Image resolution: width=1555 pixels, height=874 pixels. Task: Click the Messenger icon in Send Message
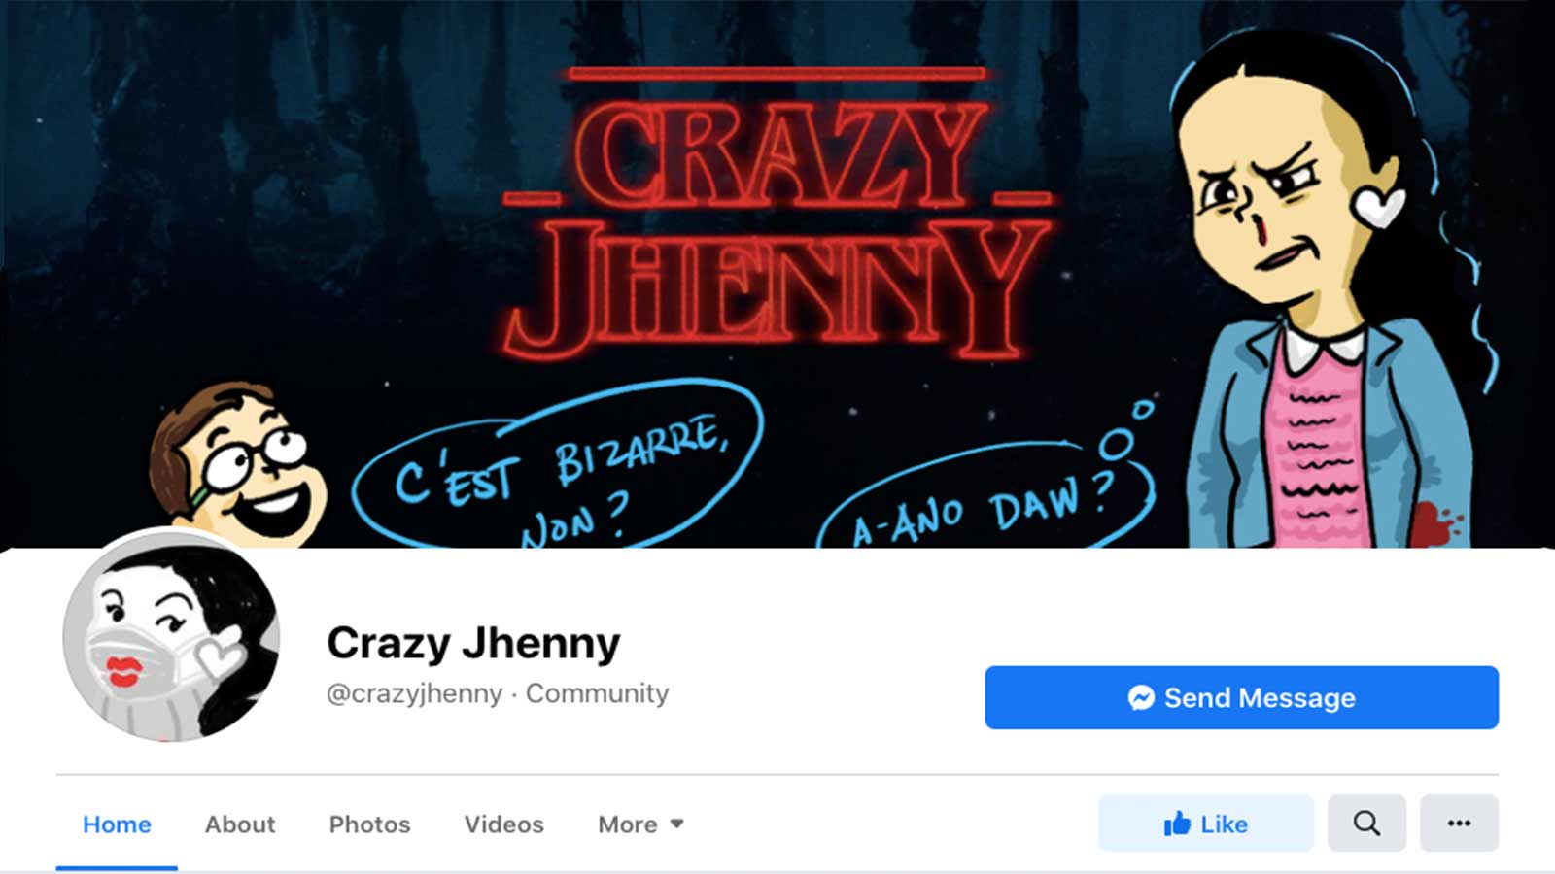(1141, 697)
